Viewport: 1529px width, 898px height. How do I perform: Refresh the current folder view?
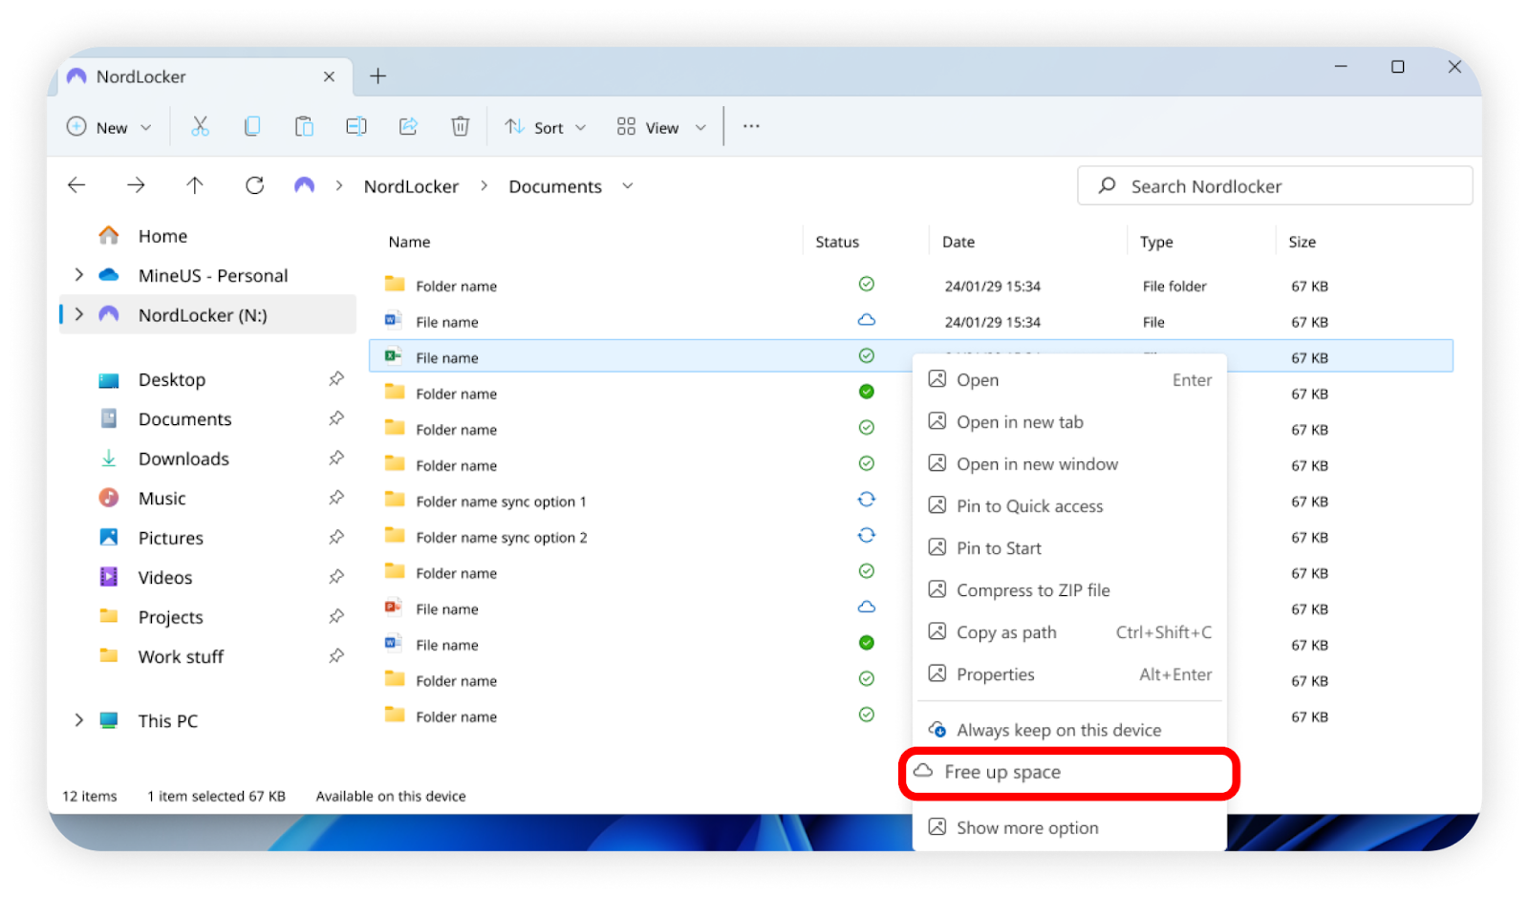[x=254, y=185]
